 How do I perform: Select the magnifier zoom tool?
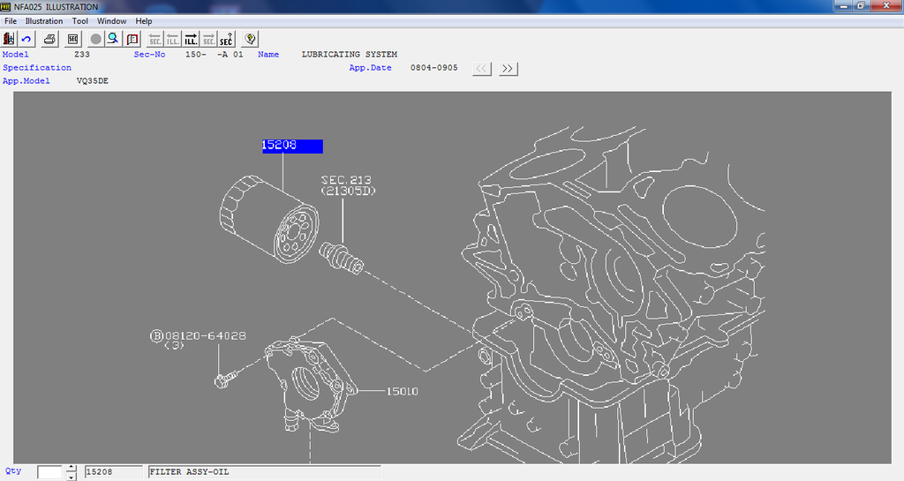[x=113, y=39]
